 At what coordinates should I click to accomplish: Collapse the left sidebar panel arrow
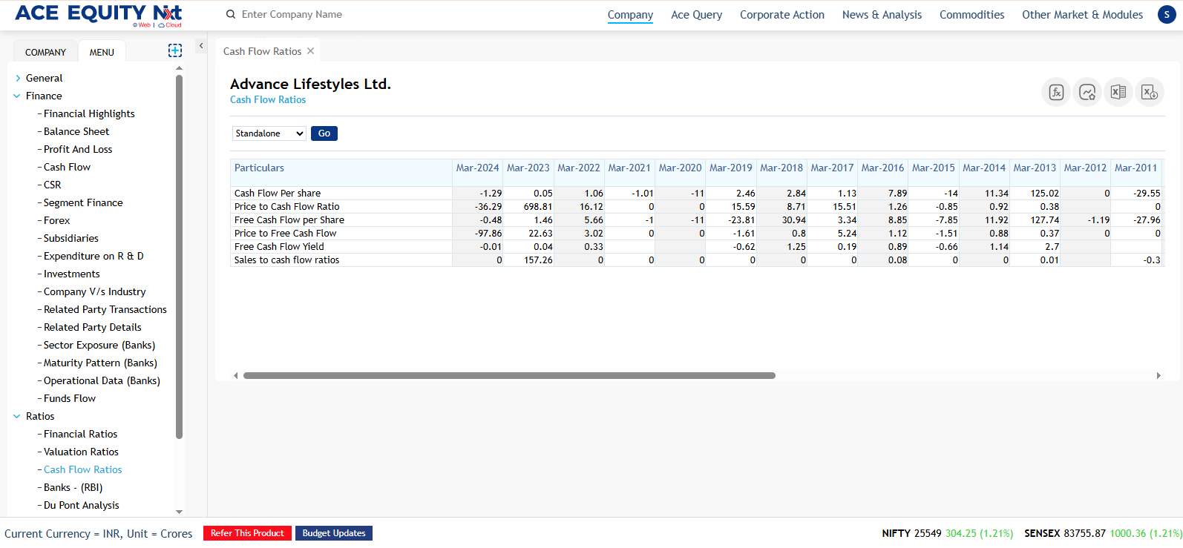point(200,46)
